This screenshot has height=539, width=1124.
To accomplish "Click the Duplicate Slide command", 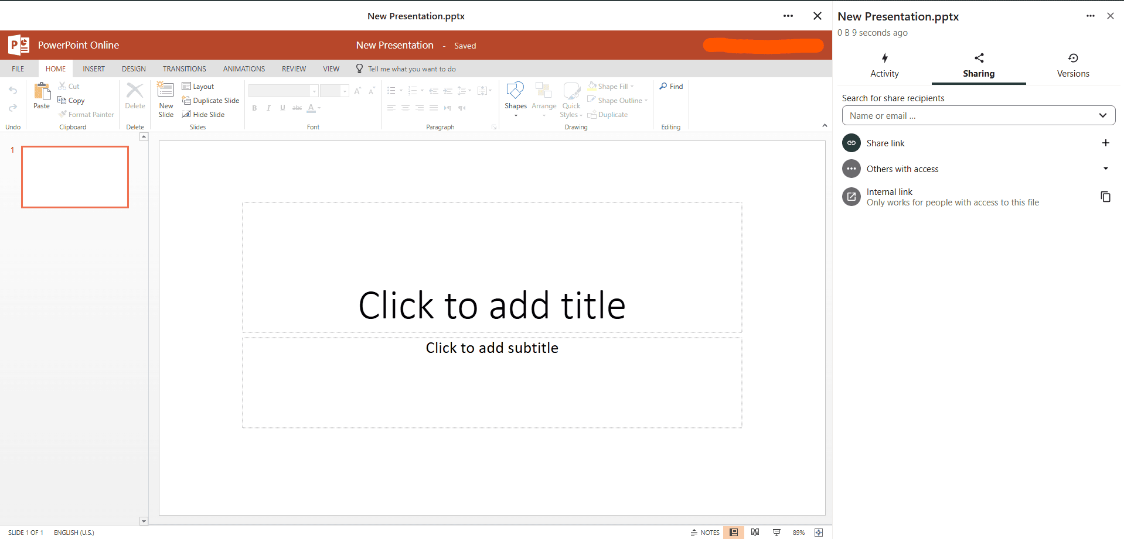I will tap(210, 101).
